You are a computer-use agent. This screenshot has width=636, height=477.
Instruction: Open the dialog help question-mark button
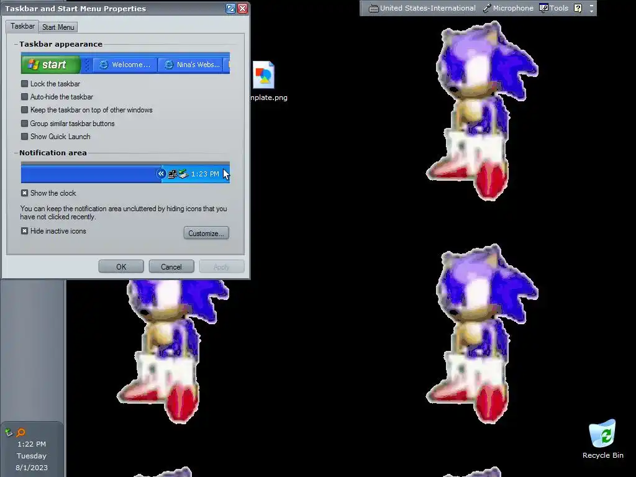point(230,9)
